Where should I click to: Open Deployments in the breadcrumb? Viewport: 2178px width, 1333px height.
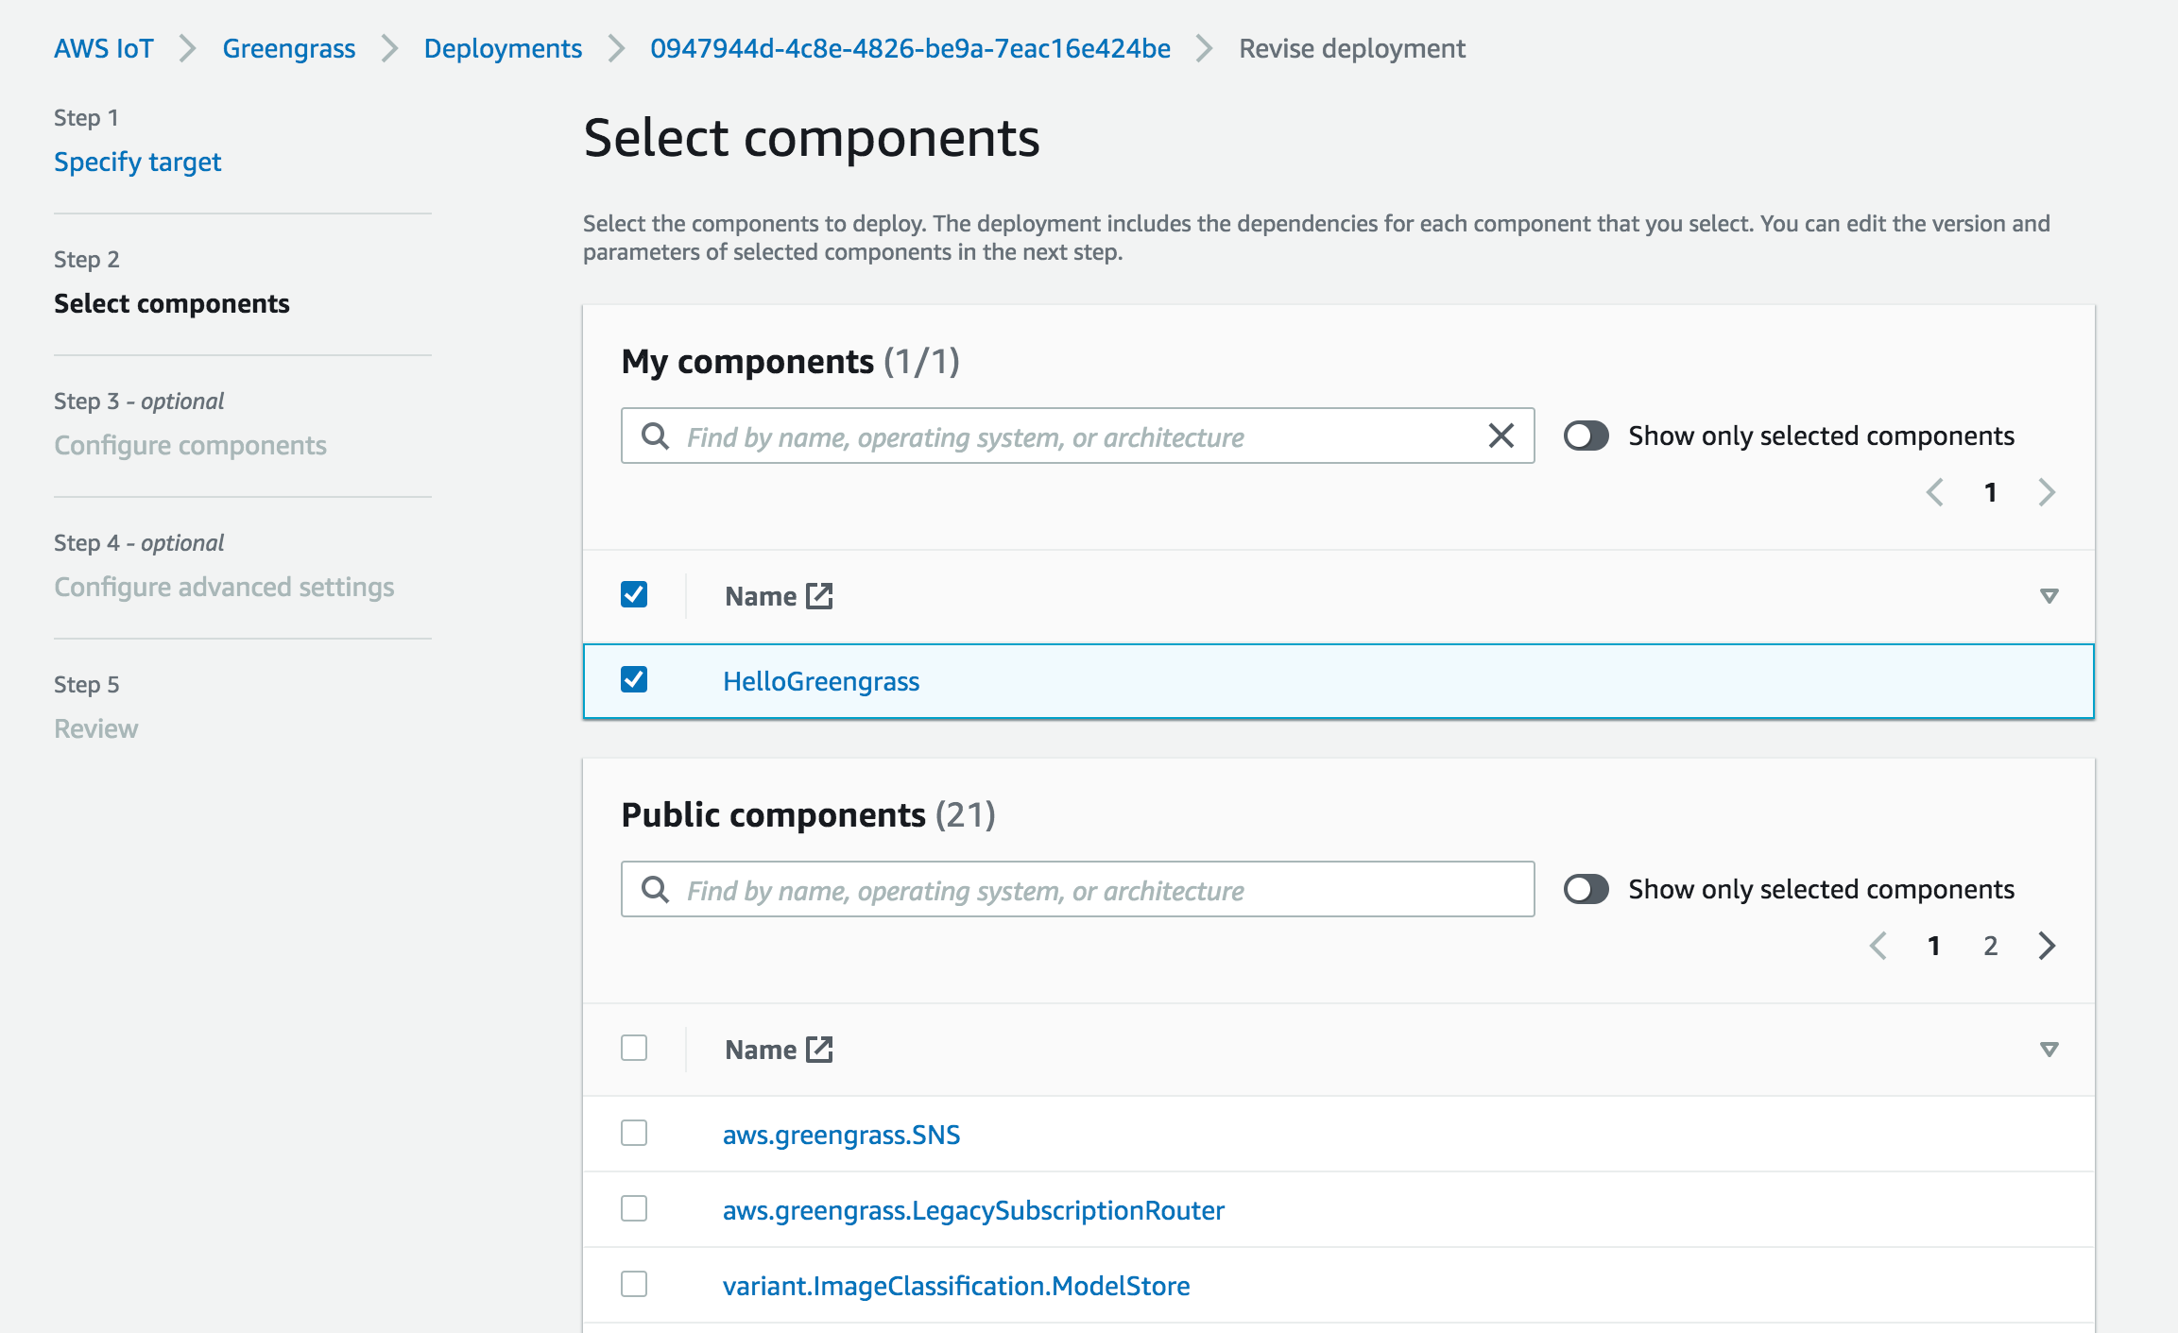pos(503,48)
